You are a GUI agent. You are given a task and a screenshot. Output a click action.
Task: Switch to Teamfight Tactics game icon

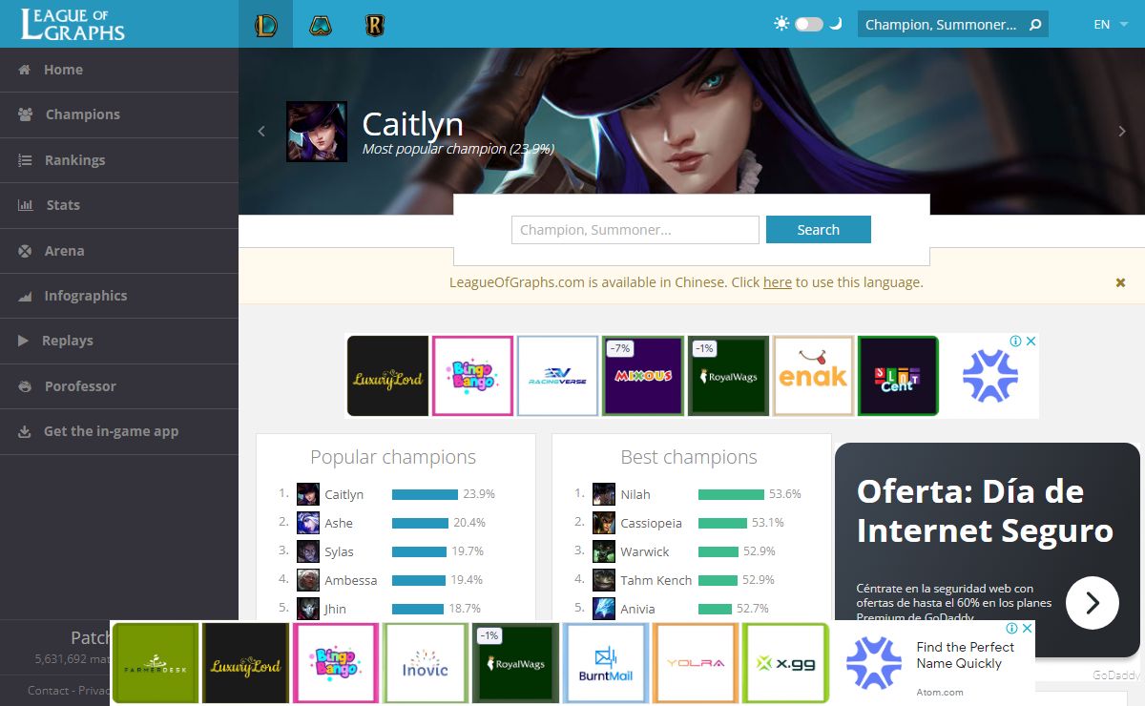320,24
